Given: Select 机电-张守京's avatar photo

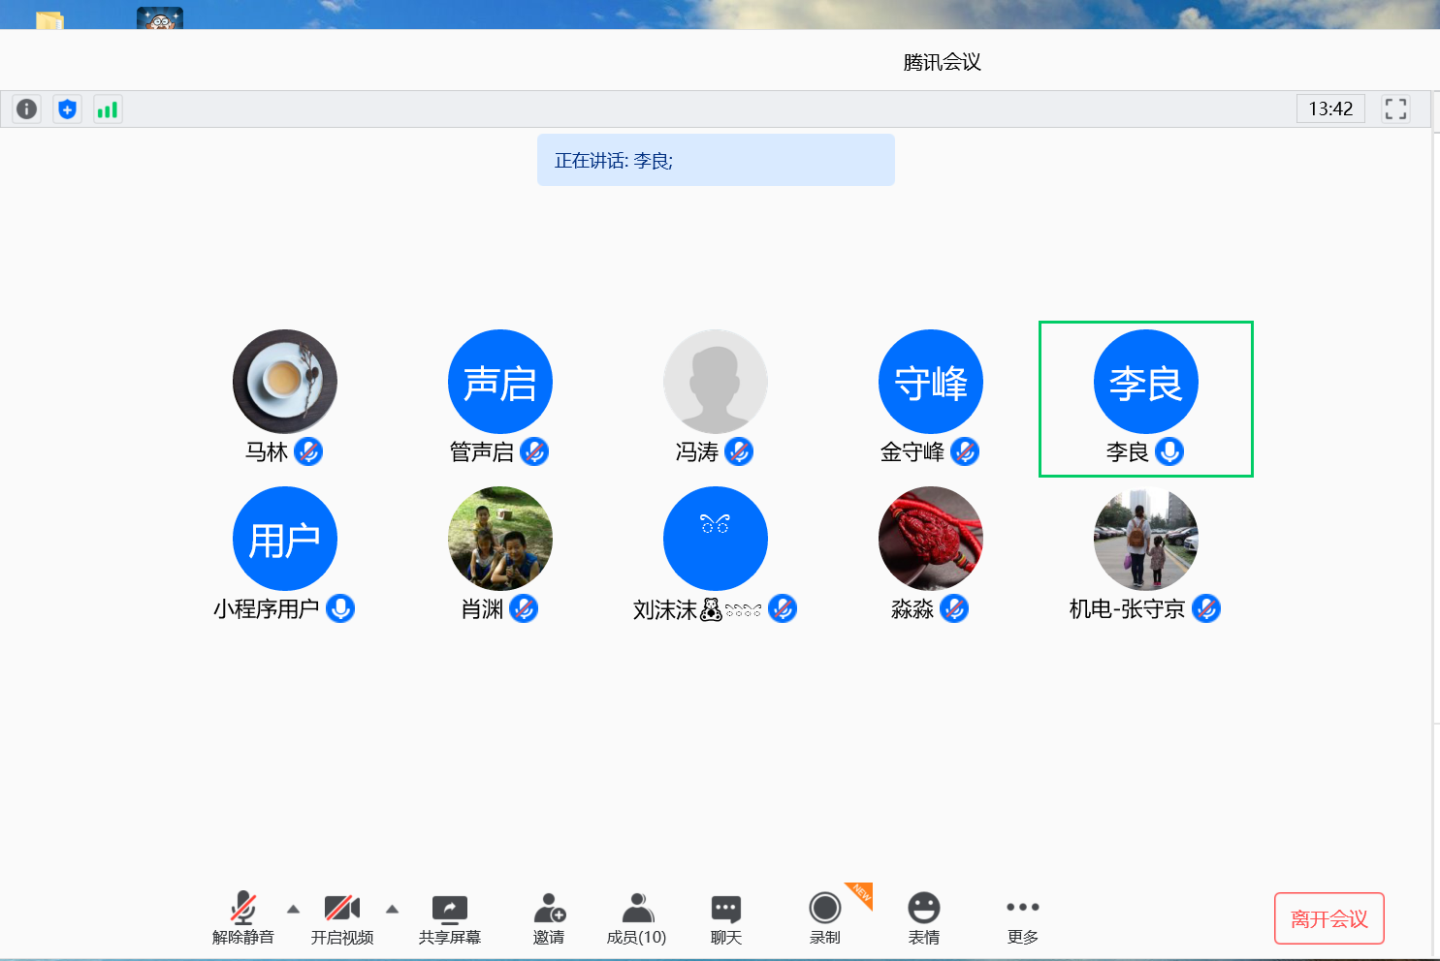Looking at the screenshot, I should [x=1146, y=539].
